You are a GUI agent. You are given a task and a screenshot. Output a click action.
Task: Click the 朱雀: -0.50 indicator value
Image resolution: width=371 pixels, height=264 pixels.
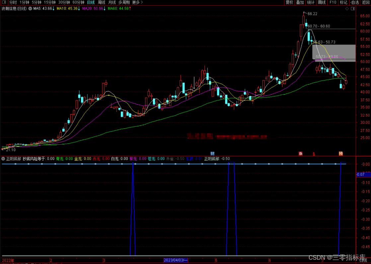pos(175,159)
